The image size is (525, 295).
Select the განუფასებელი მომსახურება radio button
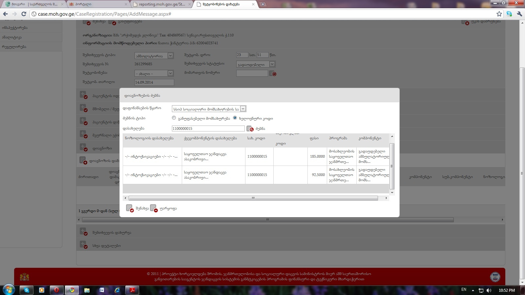coord(174,118)
